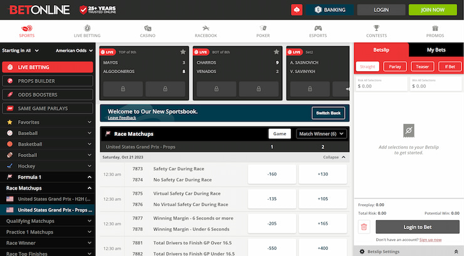Select +130 No Safety Car odds

click(x=323, y=174)
